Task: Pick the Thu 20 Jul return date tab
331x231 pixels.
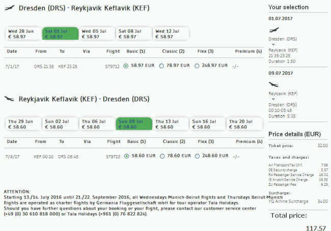Action: [244, 124]
